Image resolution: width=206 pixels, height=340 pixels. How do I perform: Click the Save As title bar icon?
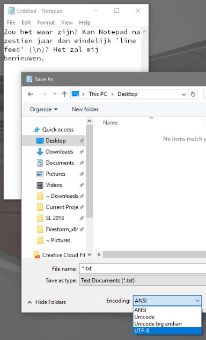(29, 79)
